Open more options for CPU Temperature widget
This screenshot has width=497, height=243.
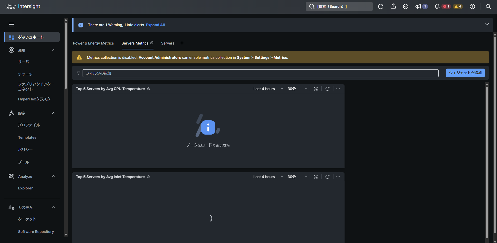pos(338,89)
